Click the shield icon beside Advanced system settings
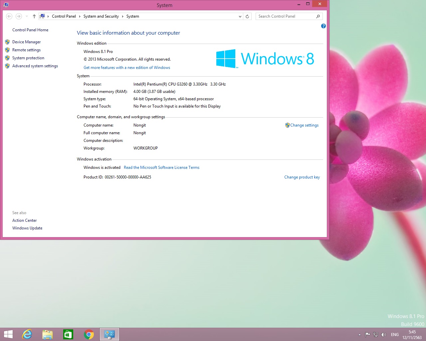The height and width of the screenshot is (341, 426). tap(7, 66)
